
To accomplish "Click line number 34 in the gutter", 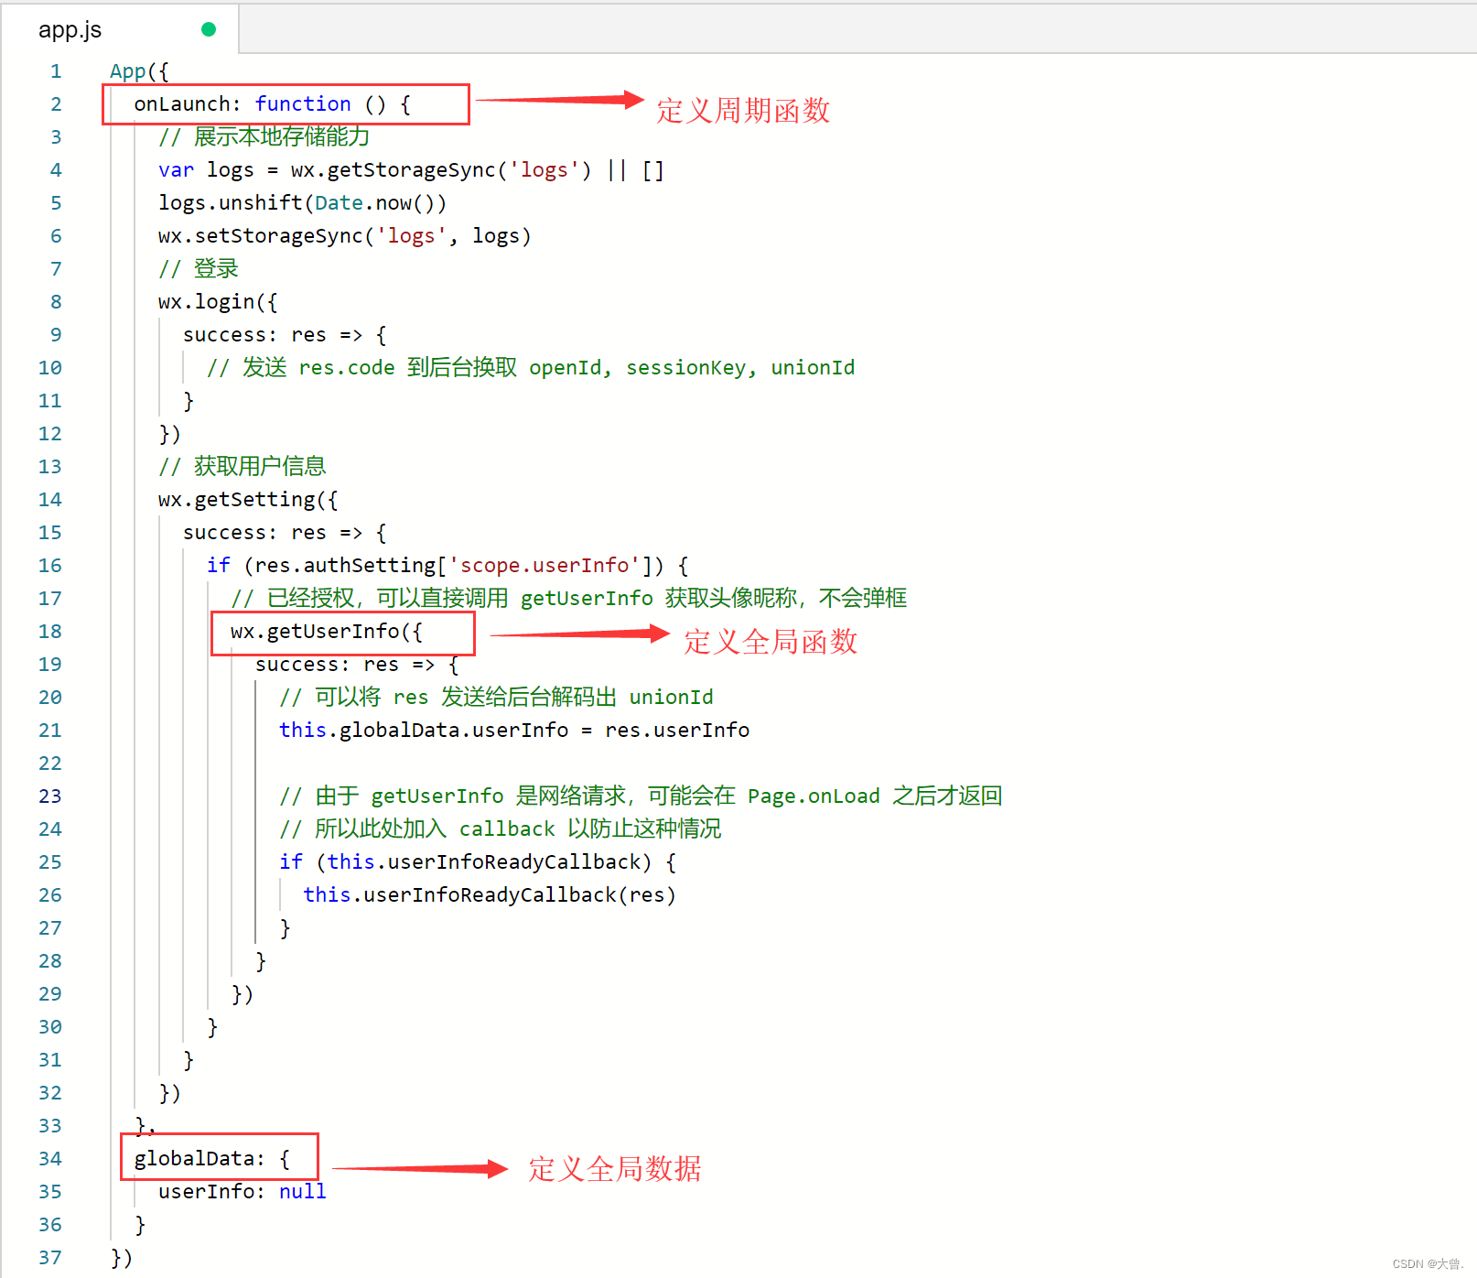I will (x=50, y=1159).
